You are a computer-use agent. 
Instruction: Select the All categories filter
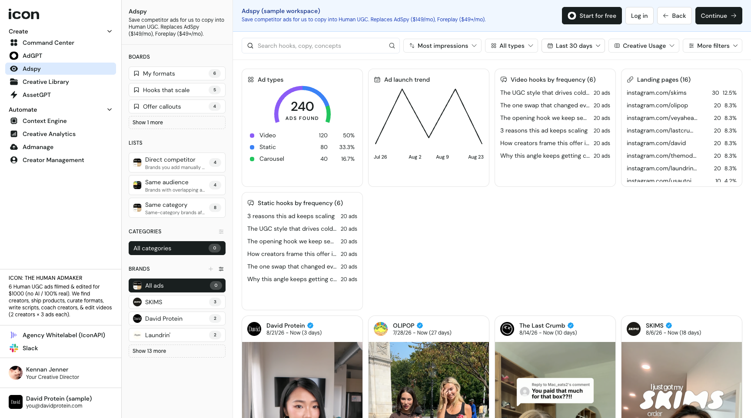coord(177,248)
